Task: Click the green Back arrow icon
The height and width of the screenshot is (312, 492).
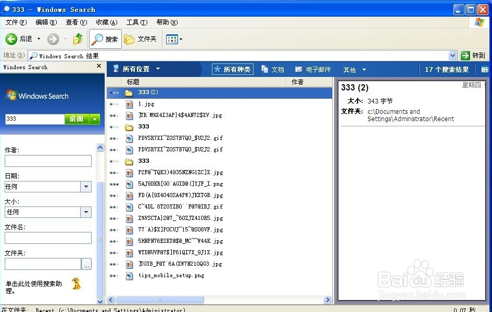Action: 11,39
